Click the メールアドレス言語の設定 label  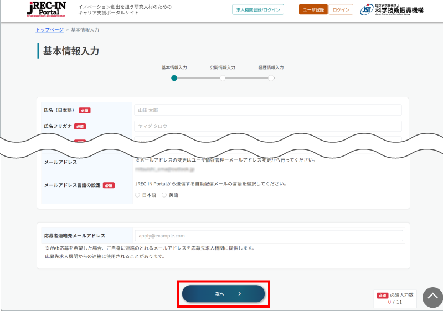pyautogui.click(x=73, y=185)
